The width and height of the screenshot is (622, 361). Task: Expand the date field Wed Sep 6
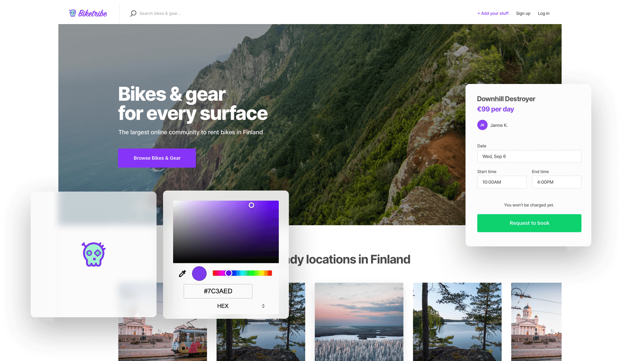(x=529, y=156)
